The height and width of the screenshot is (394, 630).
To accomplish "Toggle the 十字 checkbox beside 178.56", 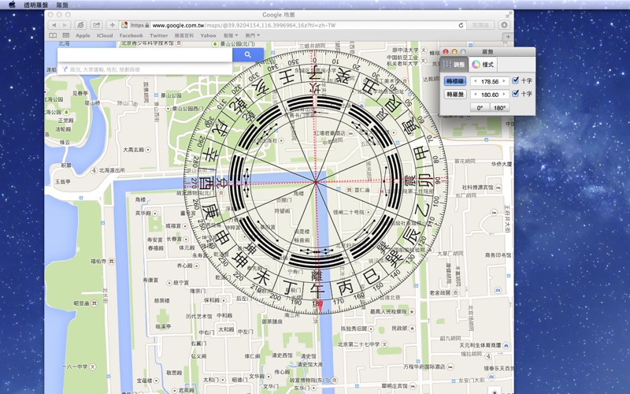I will point(516,80).
